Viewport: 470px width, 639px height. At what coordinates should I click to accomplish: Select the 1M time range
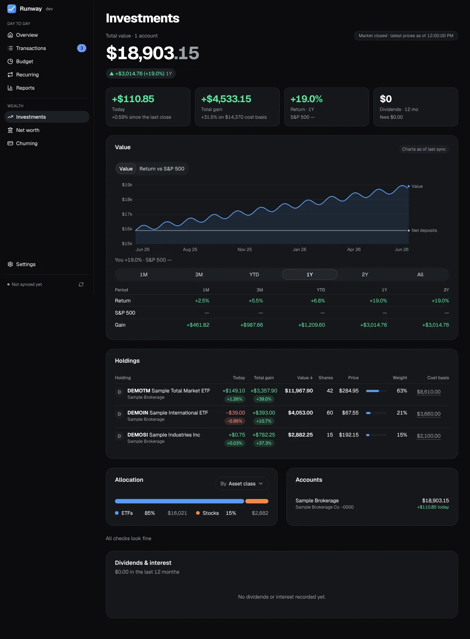144,274
